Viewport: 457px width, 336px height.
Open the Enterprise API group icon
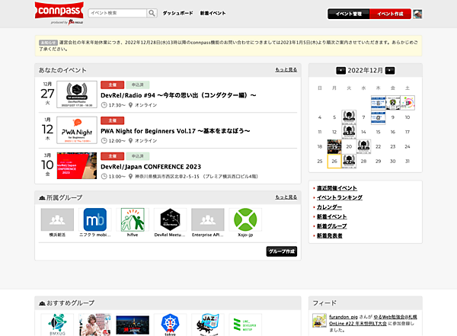(x=207, y=220)
